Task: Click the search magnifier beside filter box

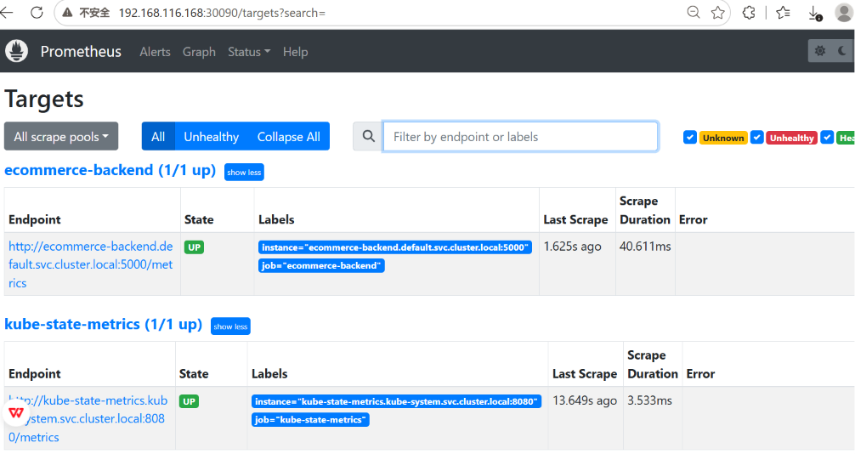Action: coord(369,136)
